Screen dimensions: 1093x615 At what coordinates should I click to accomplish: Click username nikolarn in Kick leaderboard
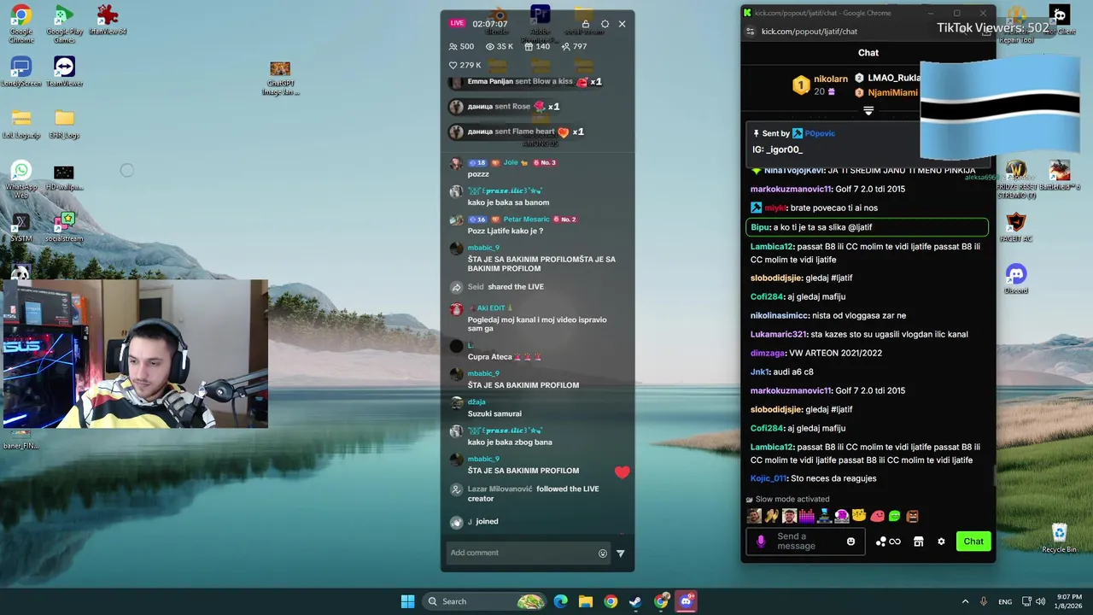[831, 79]
